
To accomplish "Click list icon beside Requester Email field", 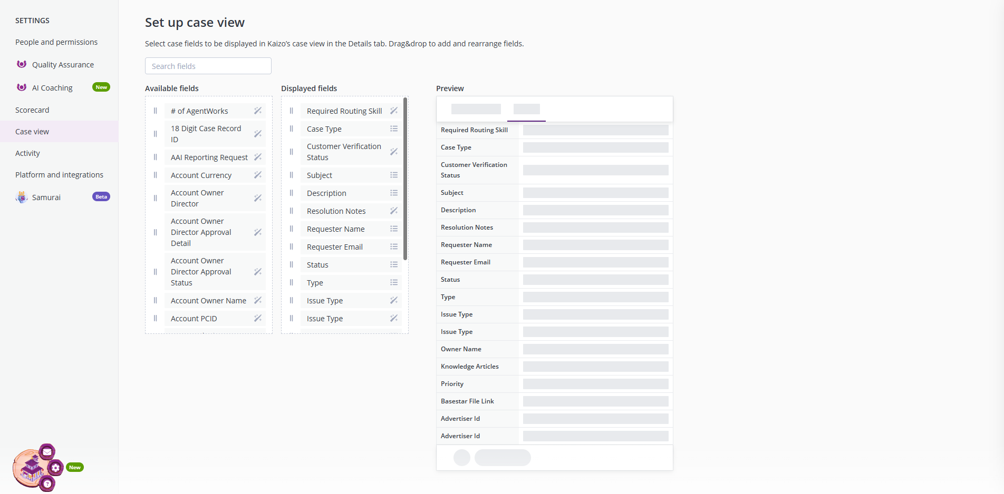I will click(x=394, y=246).
